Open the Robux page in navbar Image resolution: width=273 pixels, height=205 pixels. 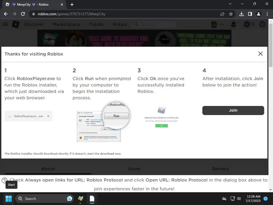point(120,24)
